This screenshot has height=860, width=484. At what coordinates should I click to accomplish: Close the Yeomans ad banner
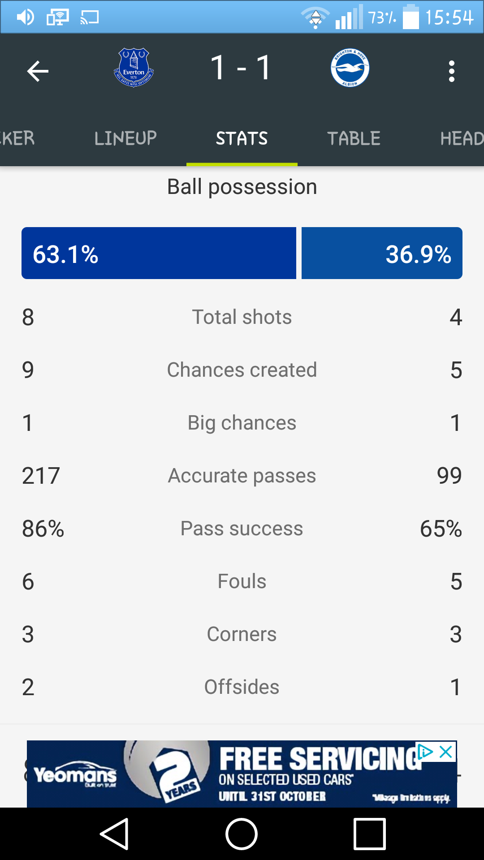[446, 752]
